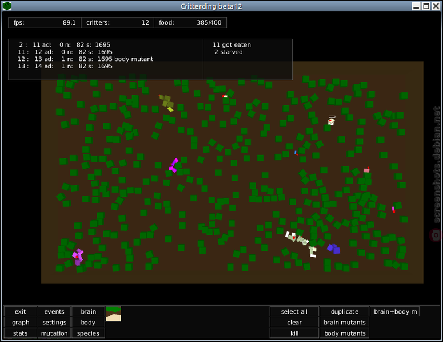This screenshot has height=342, width=443.
Task: Select the dark blue critter
Action: pyautogui.click(x=334, y=249)
